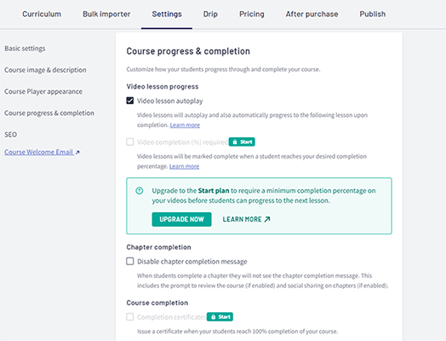Image resolution: width=446 pixels, height=341 pixels.
Task: Click the Course progress & completion heading
Action: click(x=188, y=51)
